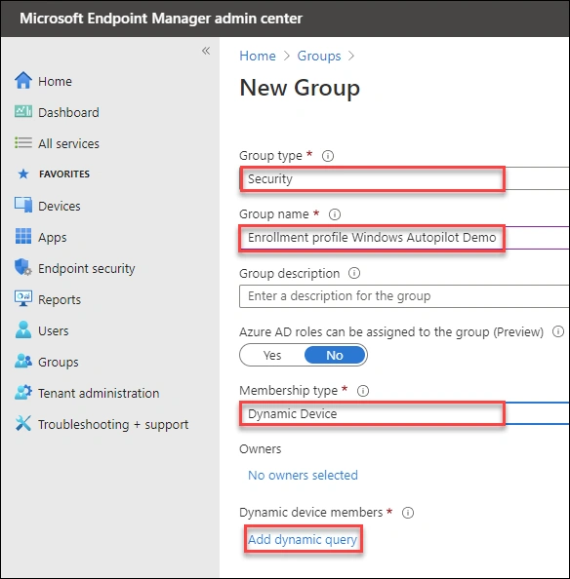Screen dimensions: 570x579
Task: Select Yes for Azure AD roles assignment
Action: [x=272, y=355]
